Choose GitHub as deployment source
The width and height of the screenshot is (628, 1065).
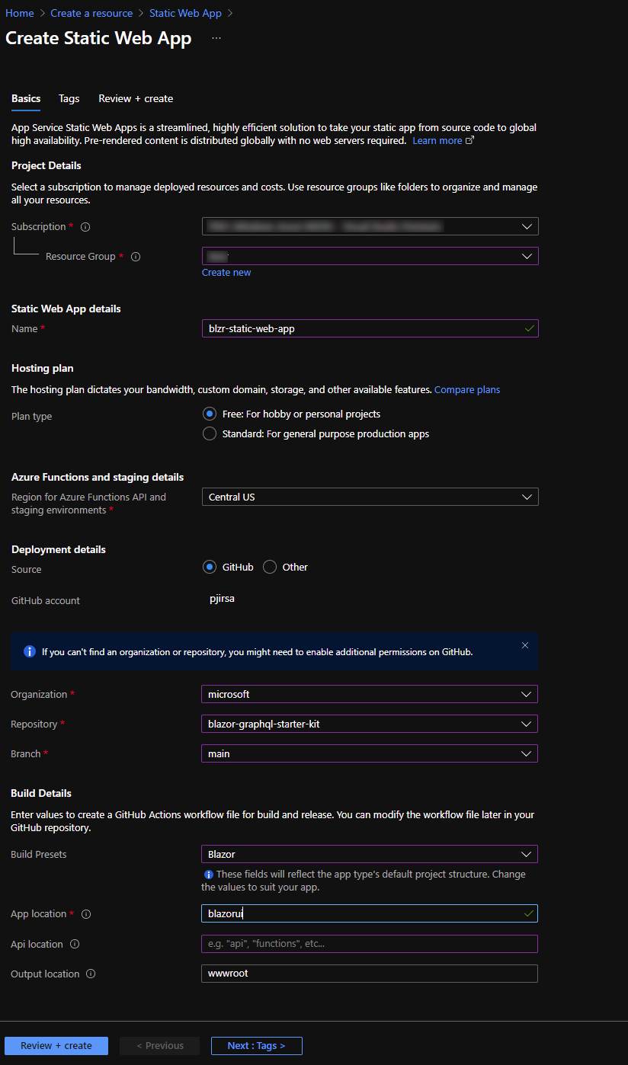tap(210, 567)
